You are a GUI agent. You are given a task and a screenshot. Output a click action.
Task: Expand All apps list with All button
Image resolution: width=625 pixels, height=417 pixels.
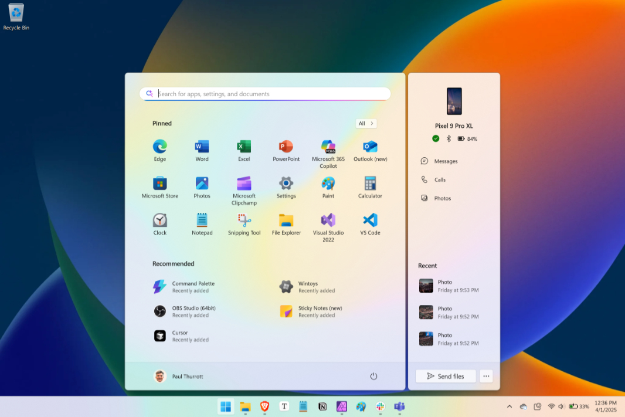(365, 124)
